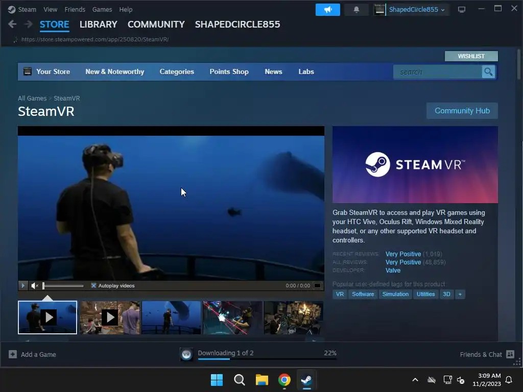Open Friends & Chat icon

pos(510,354)
